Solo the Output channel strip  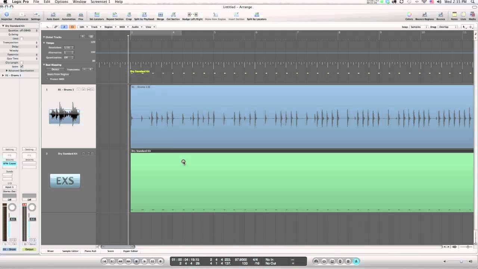34,240
